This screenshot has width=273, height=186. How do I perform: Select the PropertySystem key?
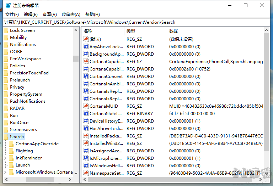pyautogui.click(x=26, y=94)
